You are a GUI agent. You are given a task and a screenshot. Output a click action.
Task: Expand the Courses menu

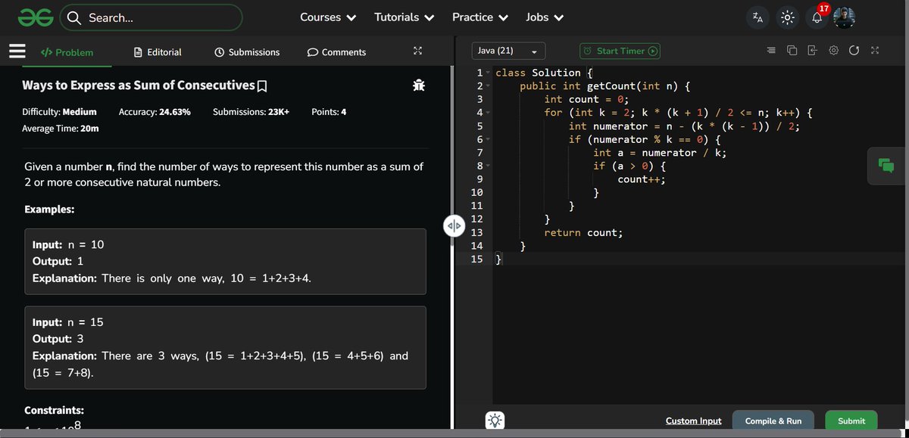coord(328,17)
